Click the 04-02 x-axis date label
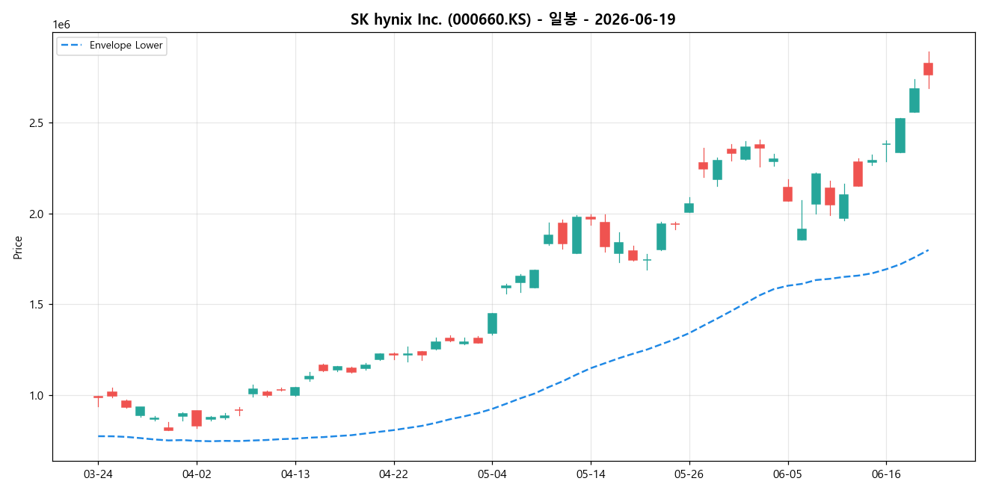The height and width of the screenshot is (493, 987). coord(197,474)
